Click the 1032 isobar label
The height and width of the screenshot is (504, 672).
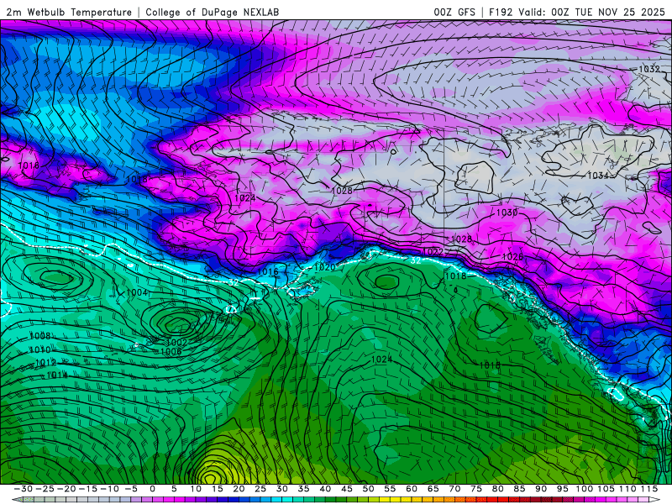coord(649,69)
